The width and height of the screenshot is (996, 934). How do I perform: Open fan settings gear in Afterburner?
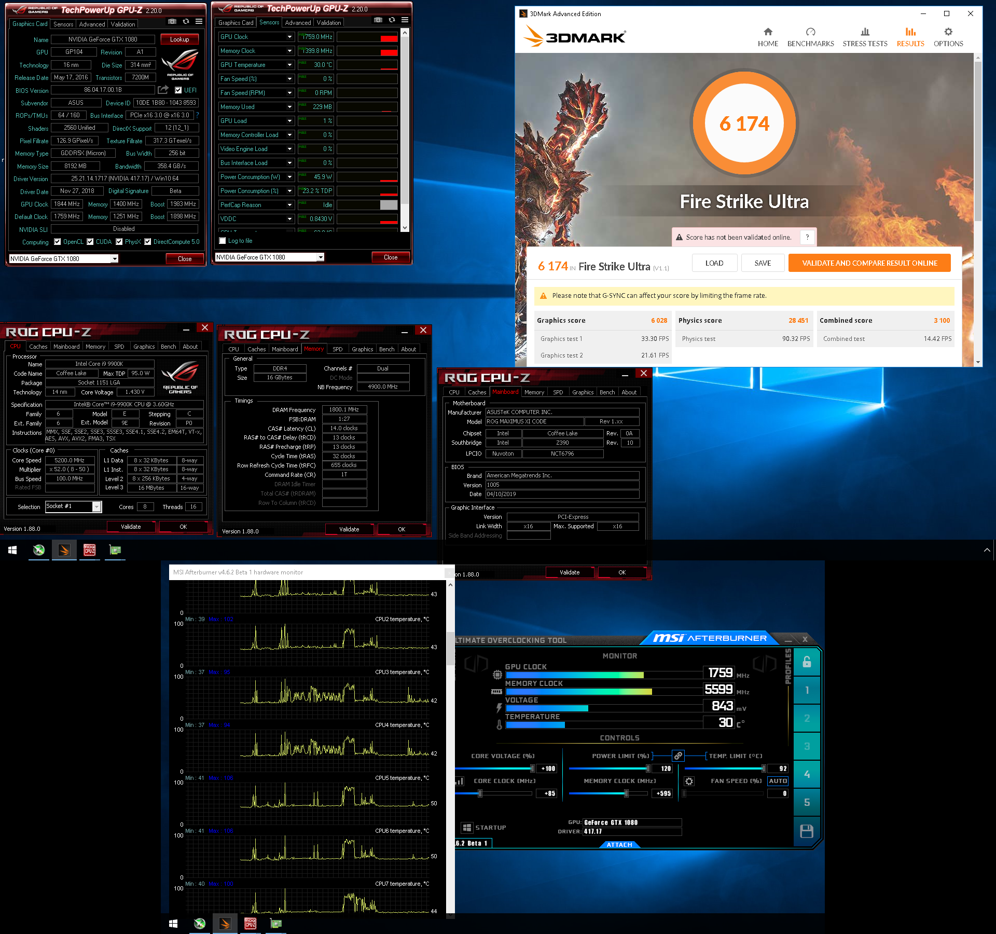tap(689, 781)
